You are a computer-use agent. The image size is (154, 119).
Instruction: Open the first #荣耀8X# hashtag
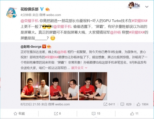click(x=140, y=21)
